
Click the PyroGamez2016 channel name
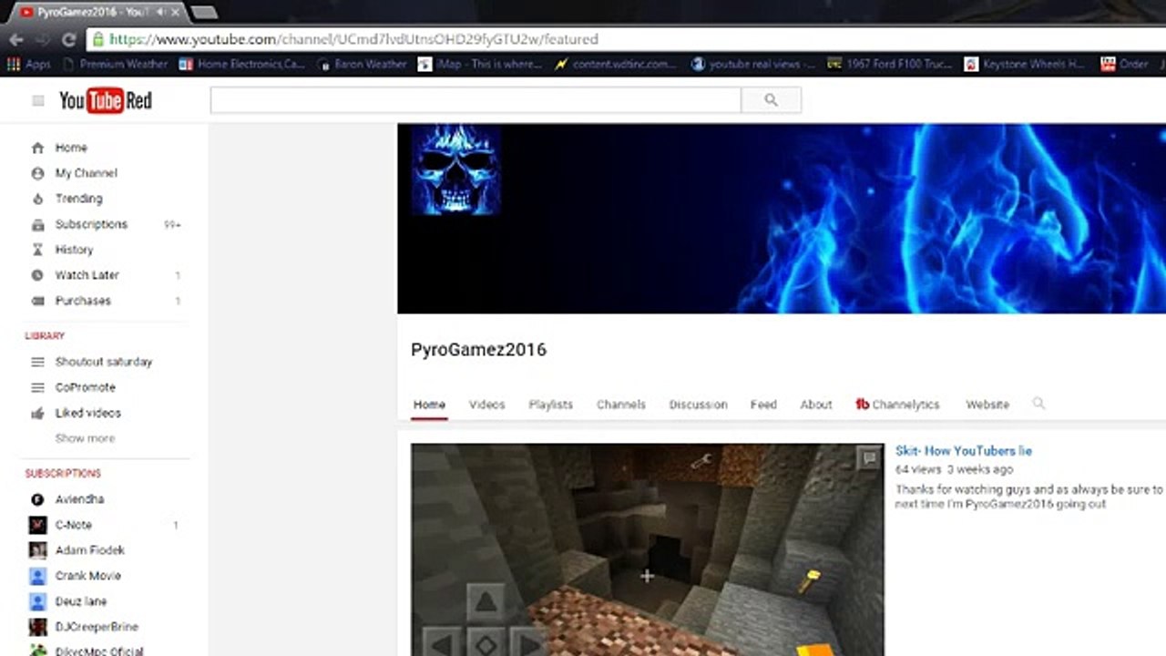coord(478,350)
